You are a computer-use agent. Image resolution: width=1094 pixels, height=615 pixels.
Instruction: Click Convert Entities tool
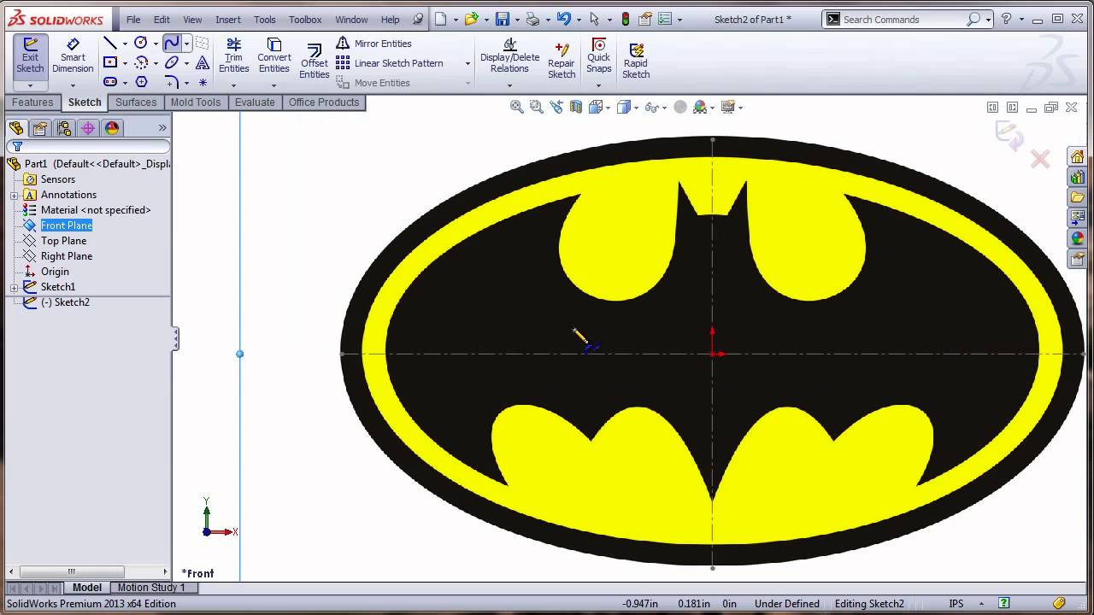274,56
